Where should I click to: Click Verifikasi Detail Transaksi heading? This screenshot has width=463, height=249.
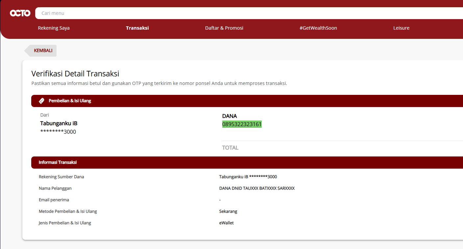tap(75, 73)
